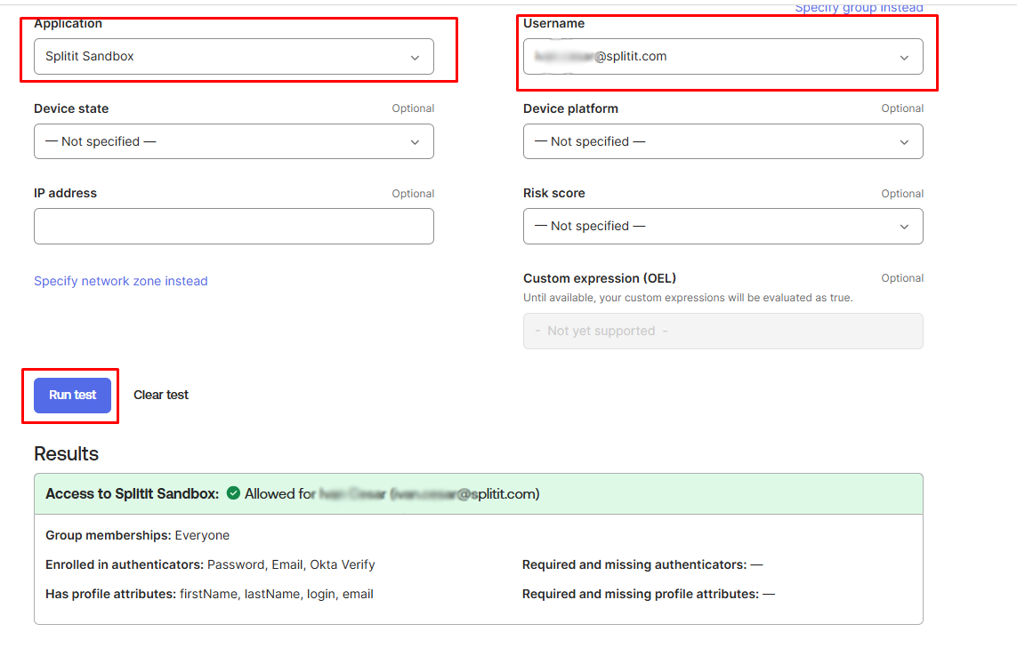Select the Results heading text
The width and height of the screenshot is (1017, 656).
point(66,453)
